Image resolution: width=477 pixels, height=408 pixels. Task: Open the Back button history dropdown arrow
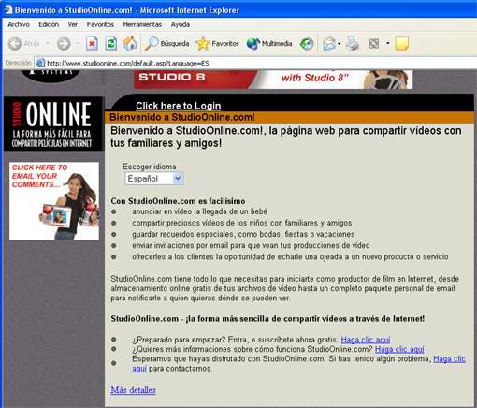pyautogui.click(x=48, y=43)
